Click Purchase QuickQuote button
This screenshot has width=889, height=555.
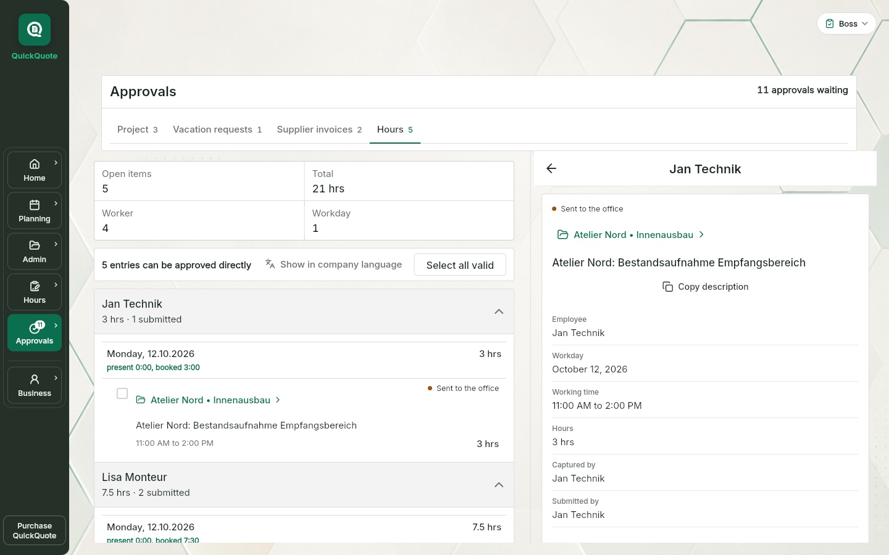pyautogui.click(x=35, y=531)
